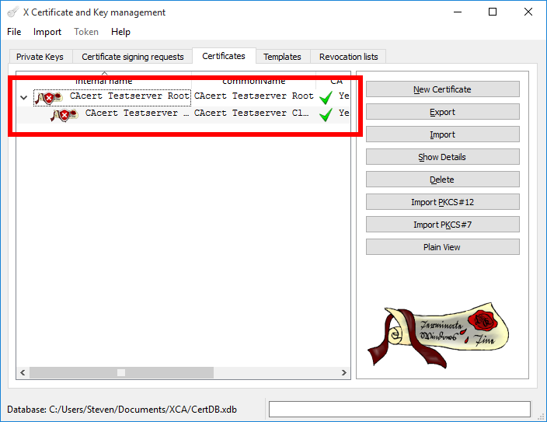Click the Import PKCS#12 button
The height and width of the screenshot is (422, 547).
click(x=442, y=202)
